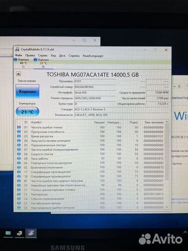Open the Файл menu
Image resolution: width=188 pixels, height=251 pixels.
(x=19, y=55)
